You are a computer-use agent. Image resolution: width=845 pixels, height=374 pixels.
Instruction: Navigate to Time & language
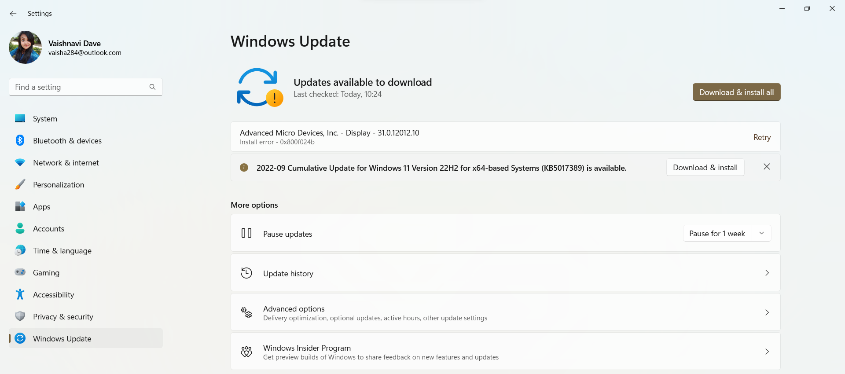point(62,251)
